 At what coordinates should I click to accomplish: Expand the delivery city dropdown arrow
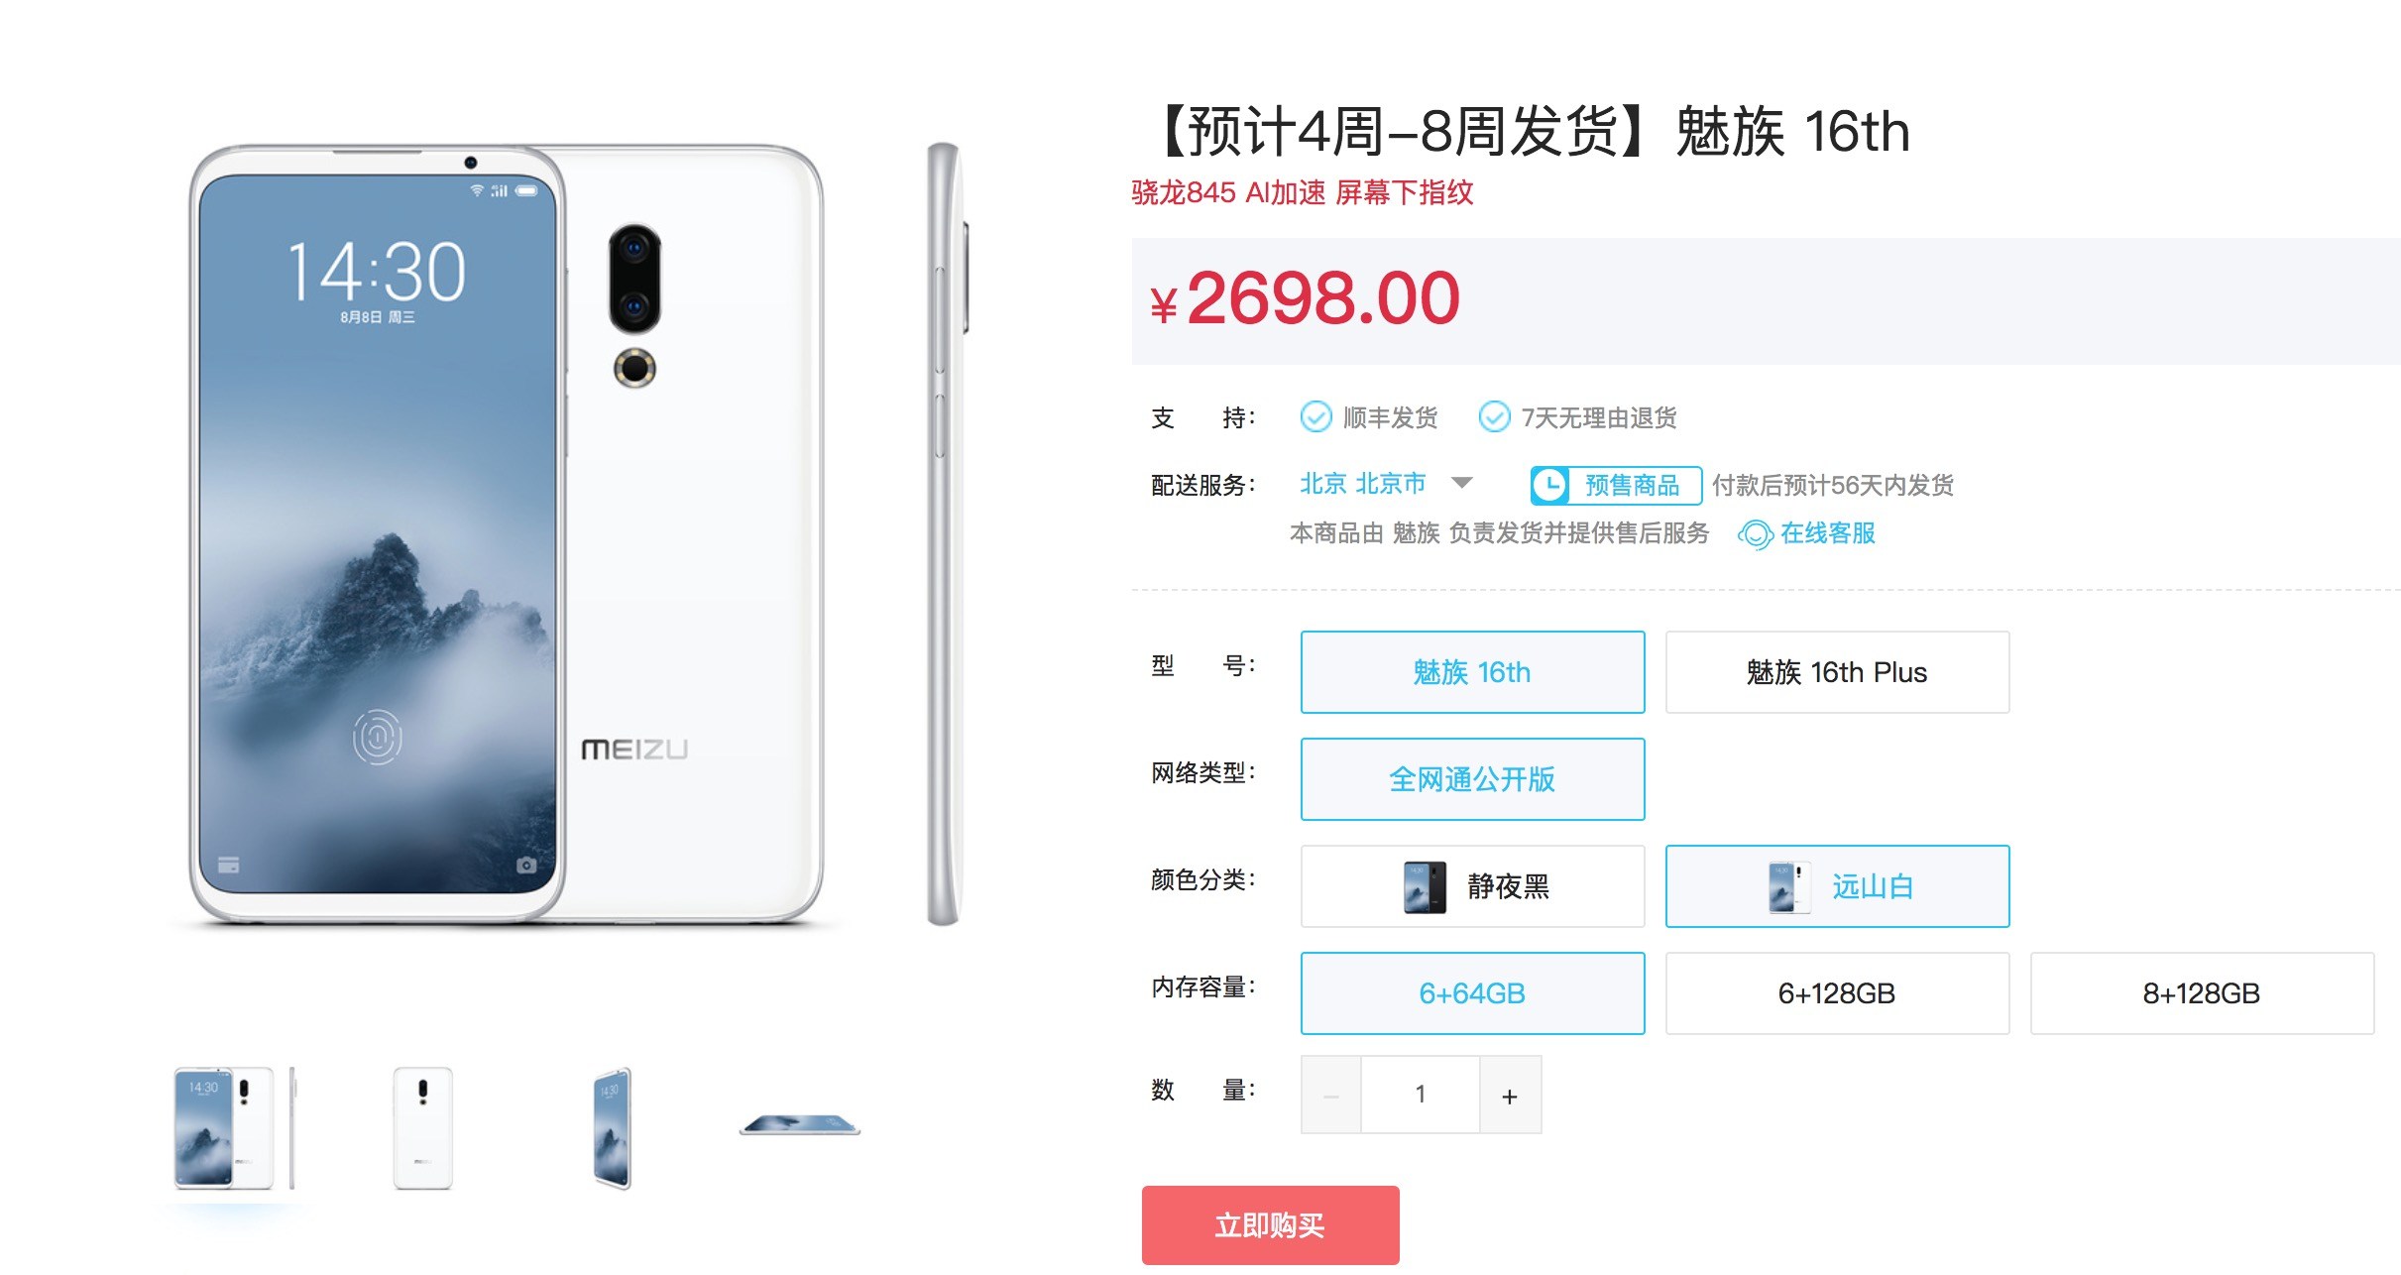tap(1461, 484)
